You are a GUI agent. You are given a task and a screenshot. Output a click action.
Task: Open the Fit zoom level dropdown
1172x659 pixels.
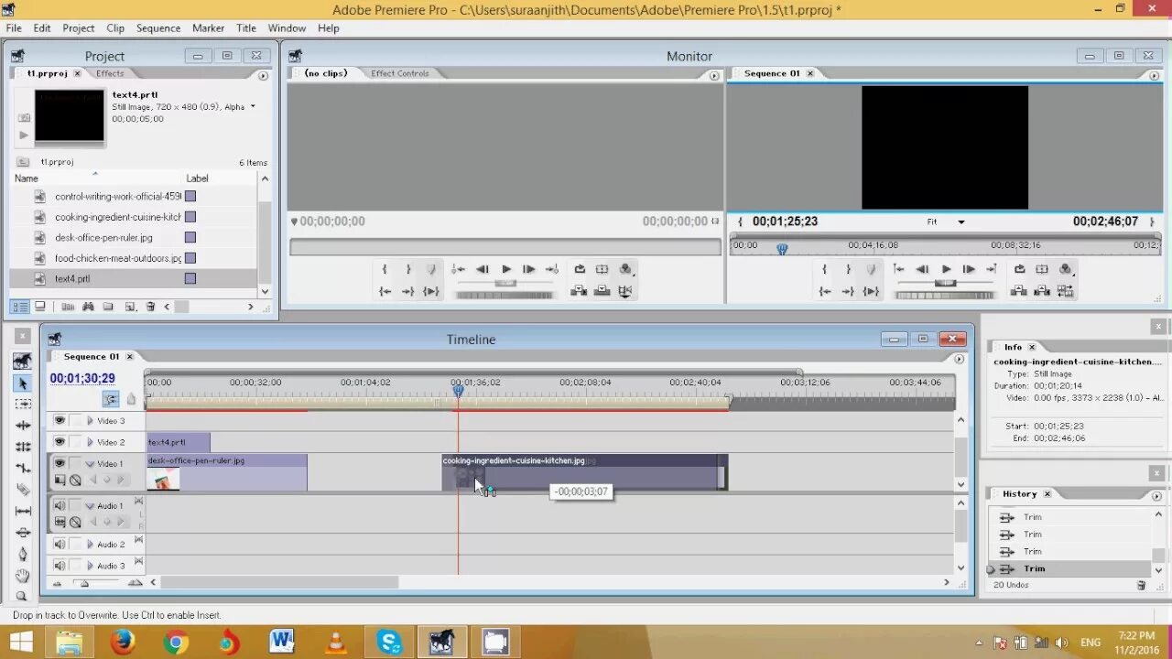tap(946, 221)
